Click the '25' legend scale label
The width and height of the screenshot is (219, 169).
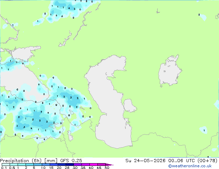[x=67, y=168]
